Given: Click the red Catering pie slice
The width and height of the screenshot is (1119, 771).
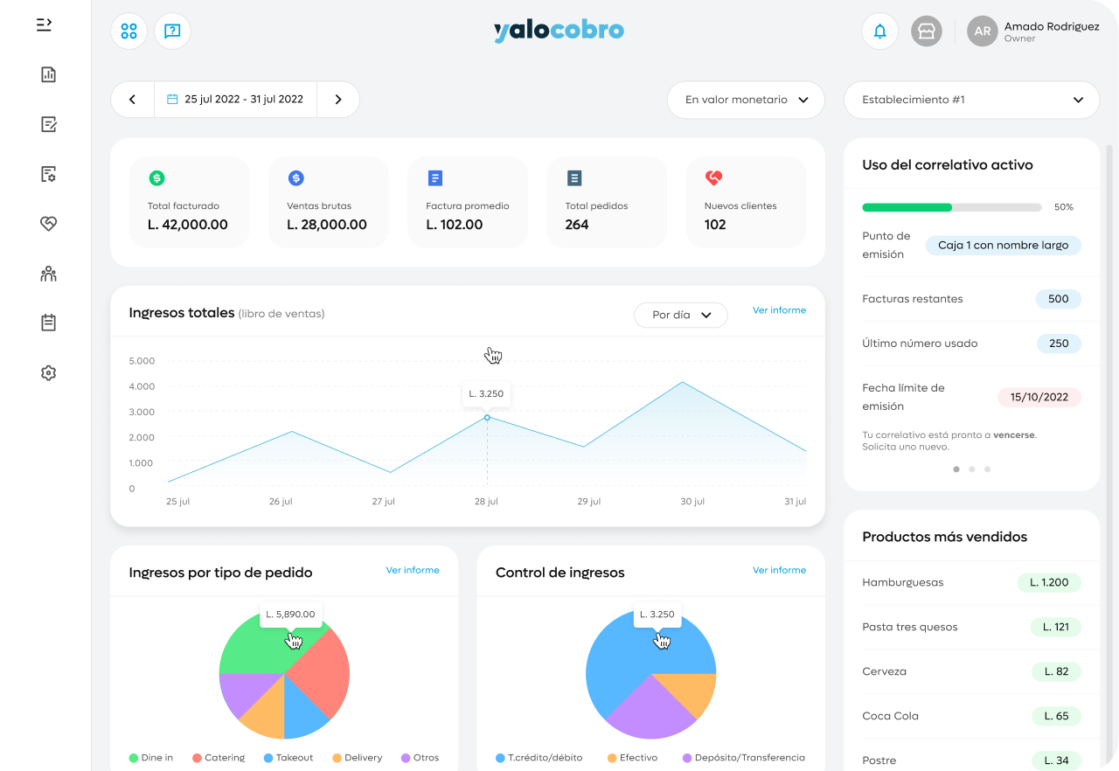Looking at the screenshot, I should pos(322,671).
